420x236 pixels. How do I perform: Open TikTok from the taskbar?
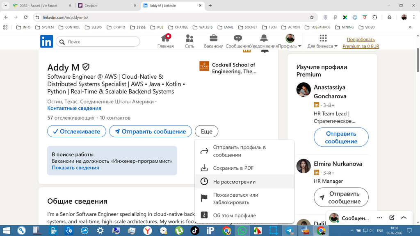[x=195, y=230]
